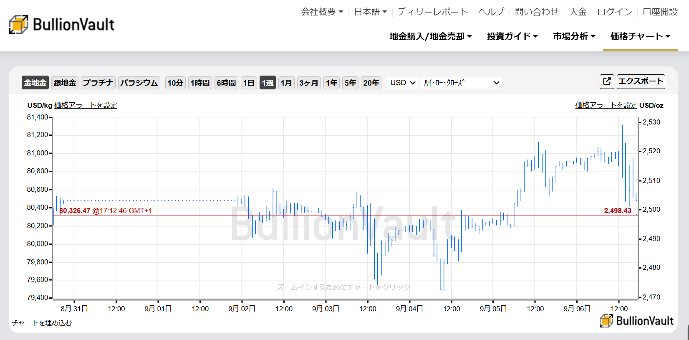Click the 9月 03日 x-axis date label
The image size is (689, 340).
click(x=326, y=309)
